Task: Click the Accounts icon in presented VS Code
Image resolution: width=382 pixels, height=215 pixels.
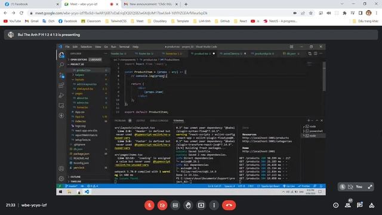Action: pyautogui.click(x=61, y=168)
